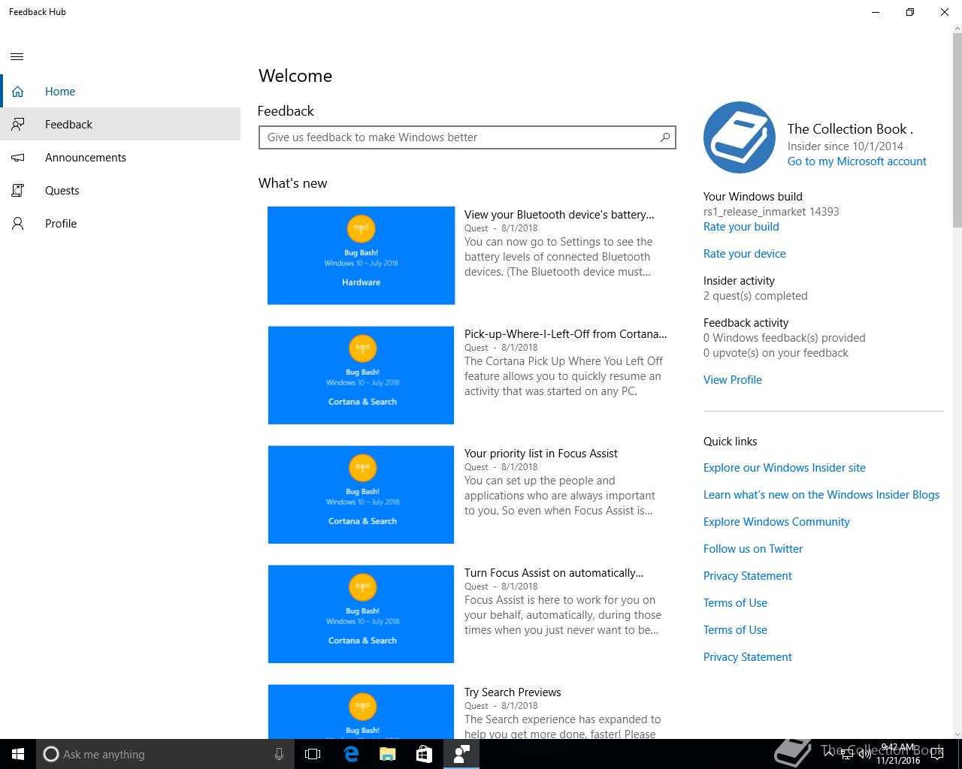Click the first Privacy Statement link
This screenshot has width=962, height=769.
(748, 576)
